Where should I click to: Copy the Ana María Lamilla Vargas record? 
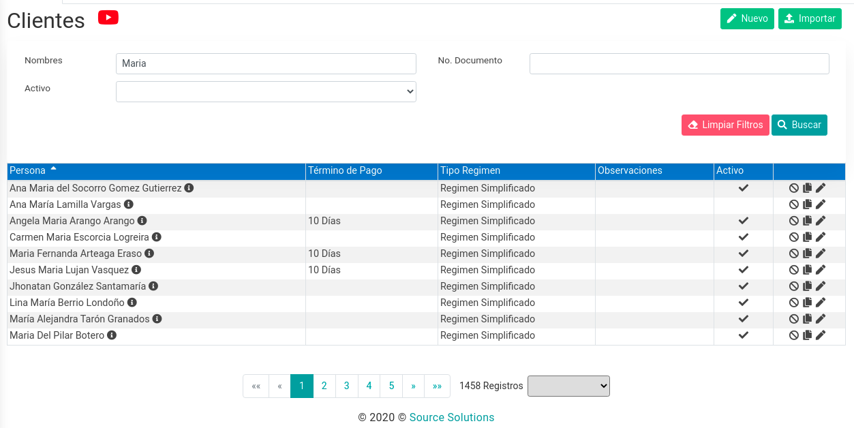coord(808,204)
